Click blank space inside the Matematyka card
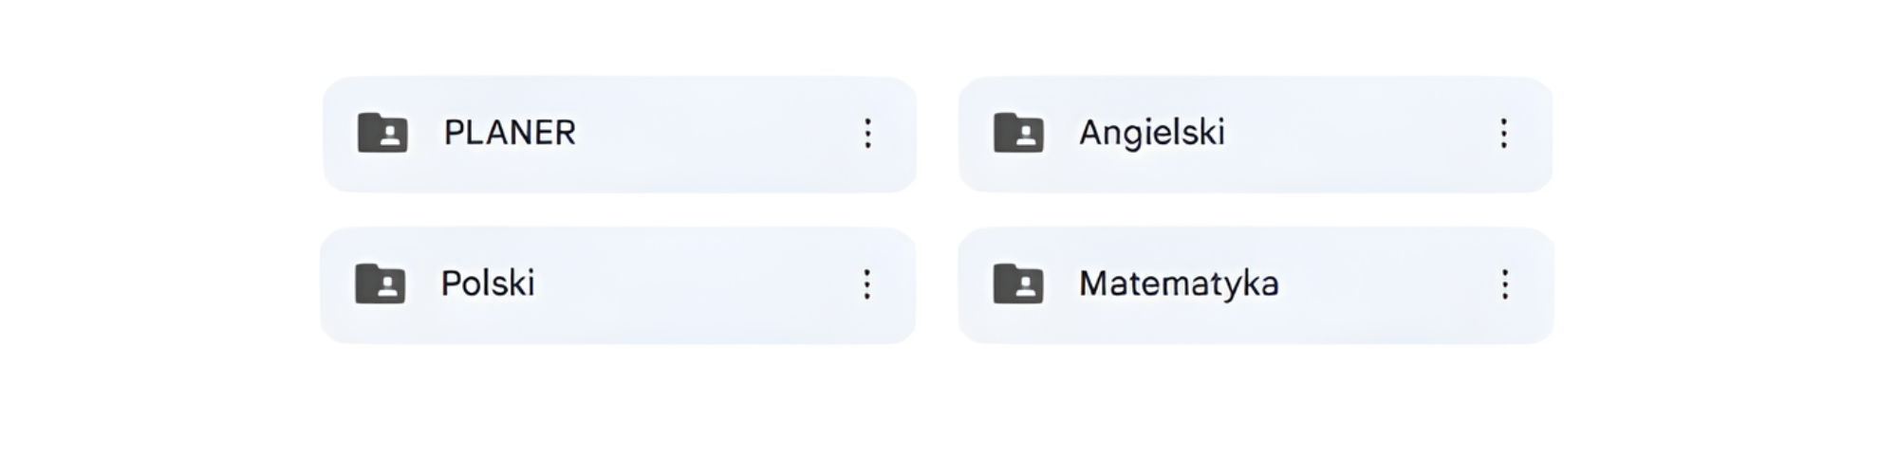 coord(1386,285)
